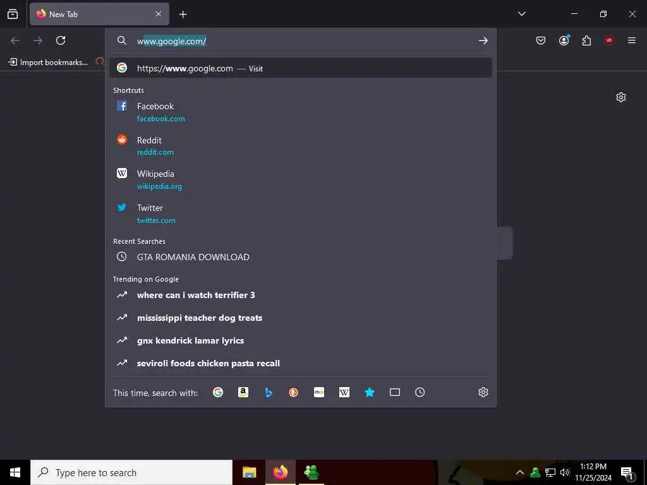
Task: Select trending 'where can i watch terrifier 3'
Action: click(x=301, y=295)
